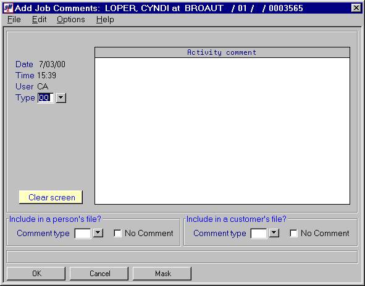Click the Type input field showing 00
Viewport: 365px width, 286px height.
pyautogui.click(x=46, y=98)
